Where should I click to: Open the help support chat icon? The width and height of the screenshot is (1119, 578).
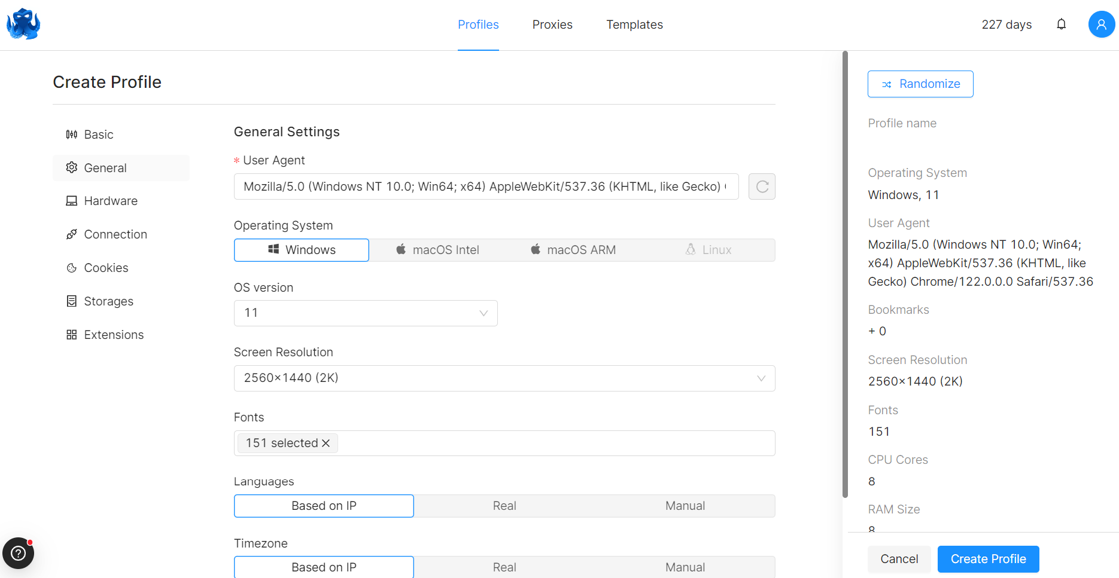[18, 553]
